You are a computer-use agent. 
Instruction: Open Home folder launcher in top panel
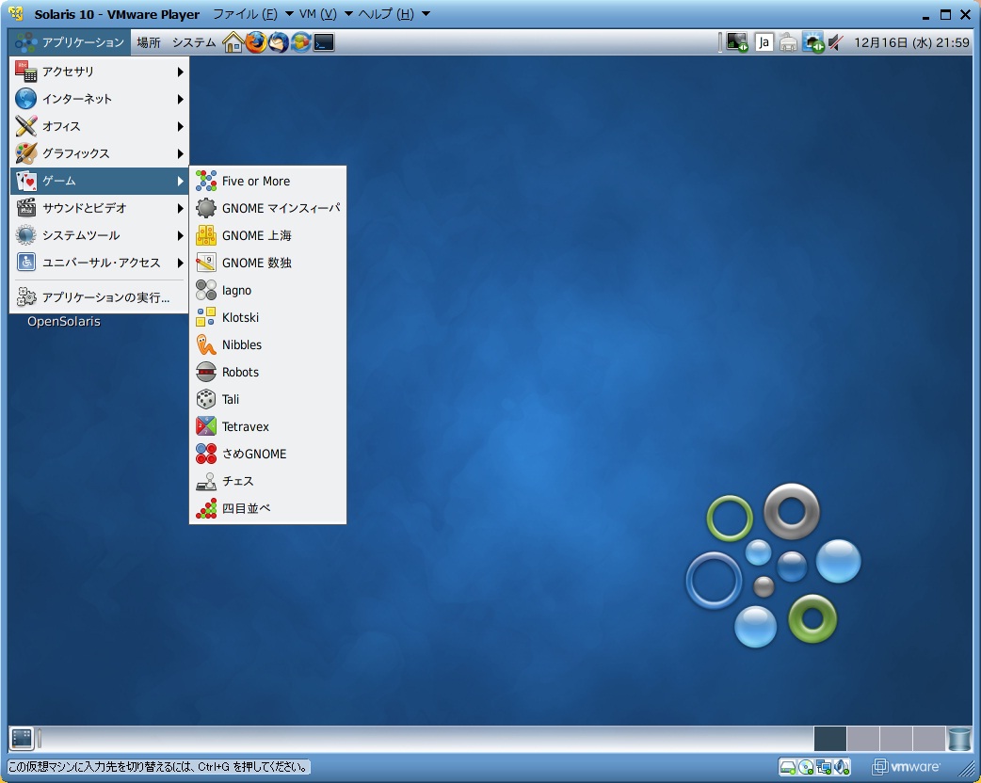(233, 42)
